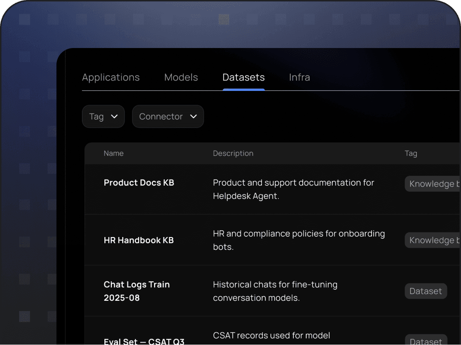Click the Helpdesk Agent description text
The width and height of the screenshot is (461, 345).
[293, 189]
